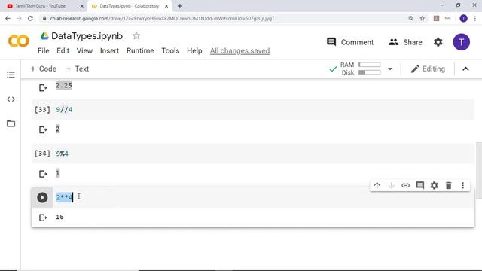The height and width of the screenshot is (271, 482).
Task: Move cell down with arrow icon
Action: (392, 186)
